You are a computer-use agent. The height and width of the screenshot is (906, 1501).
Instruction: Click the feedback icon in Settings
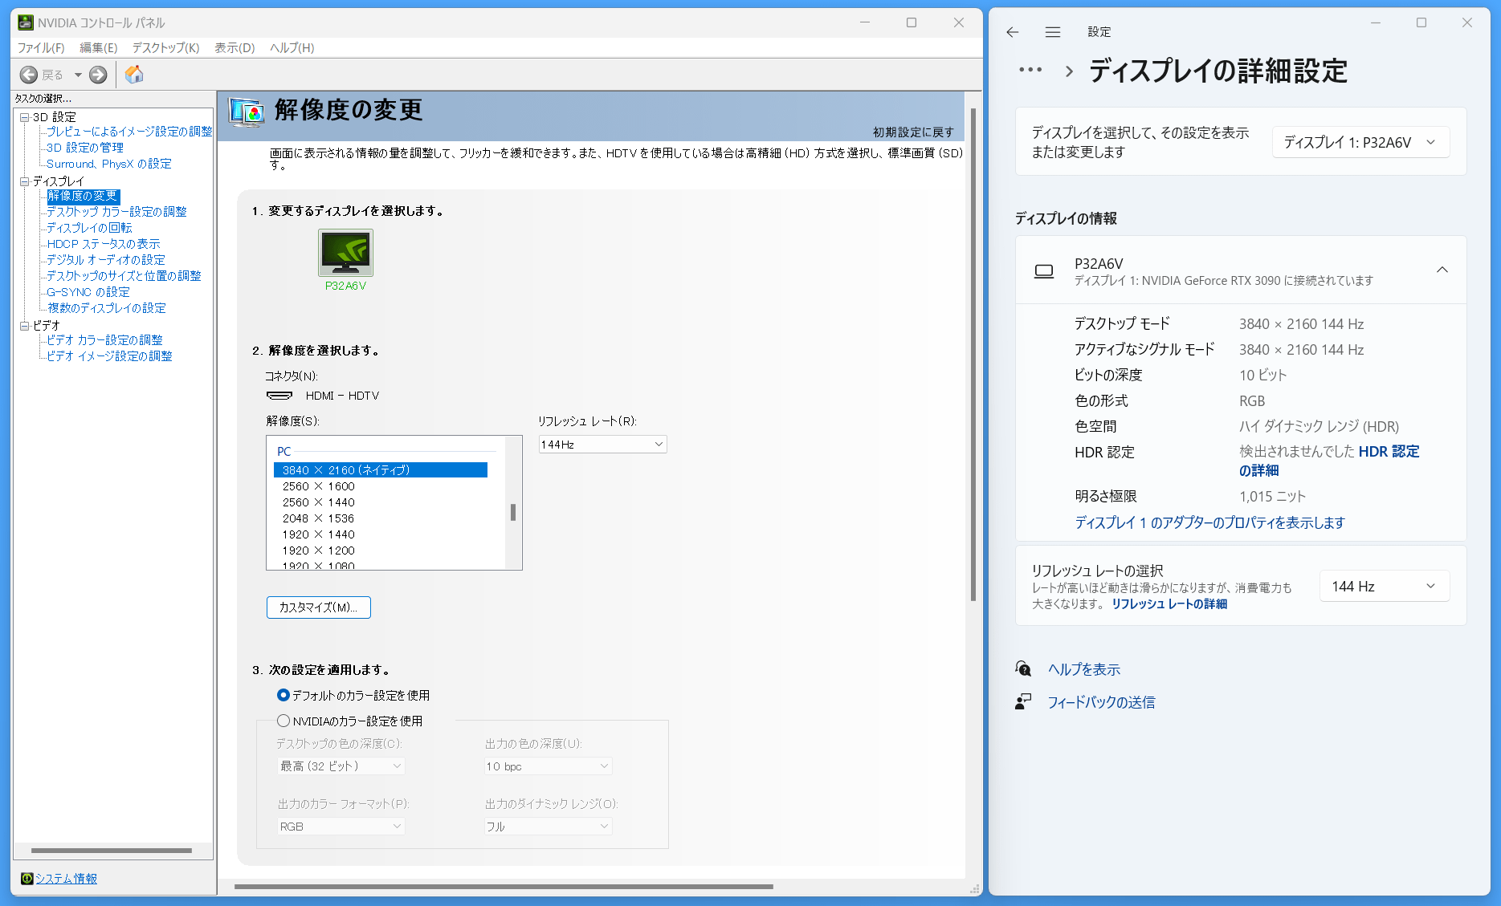click(1023, 702)
